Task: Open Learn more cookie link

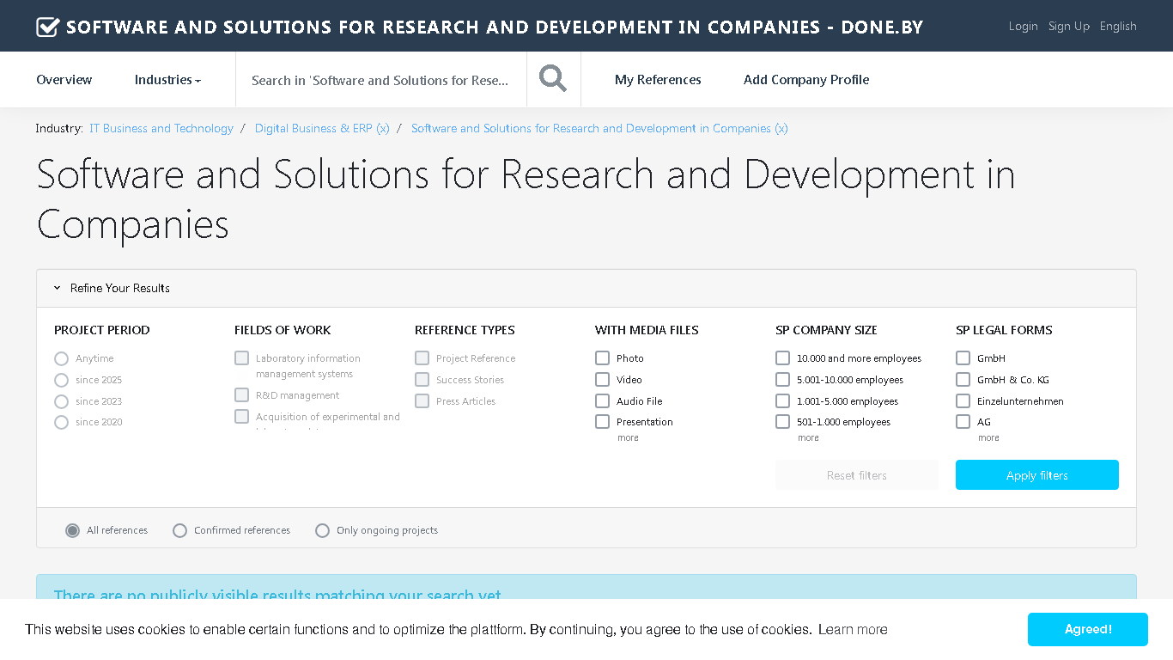Action: 853,630
